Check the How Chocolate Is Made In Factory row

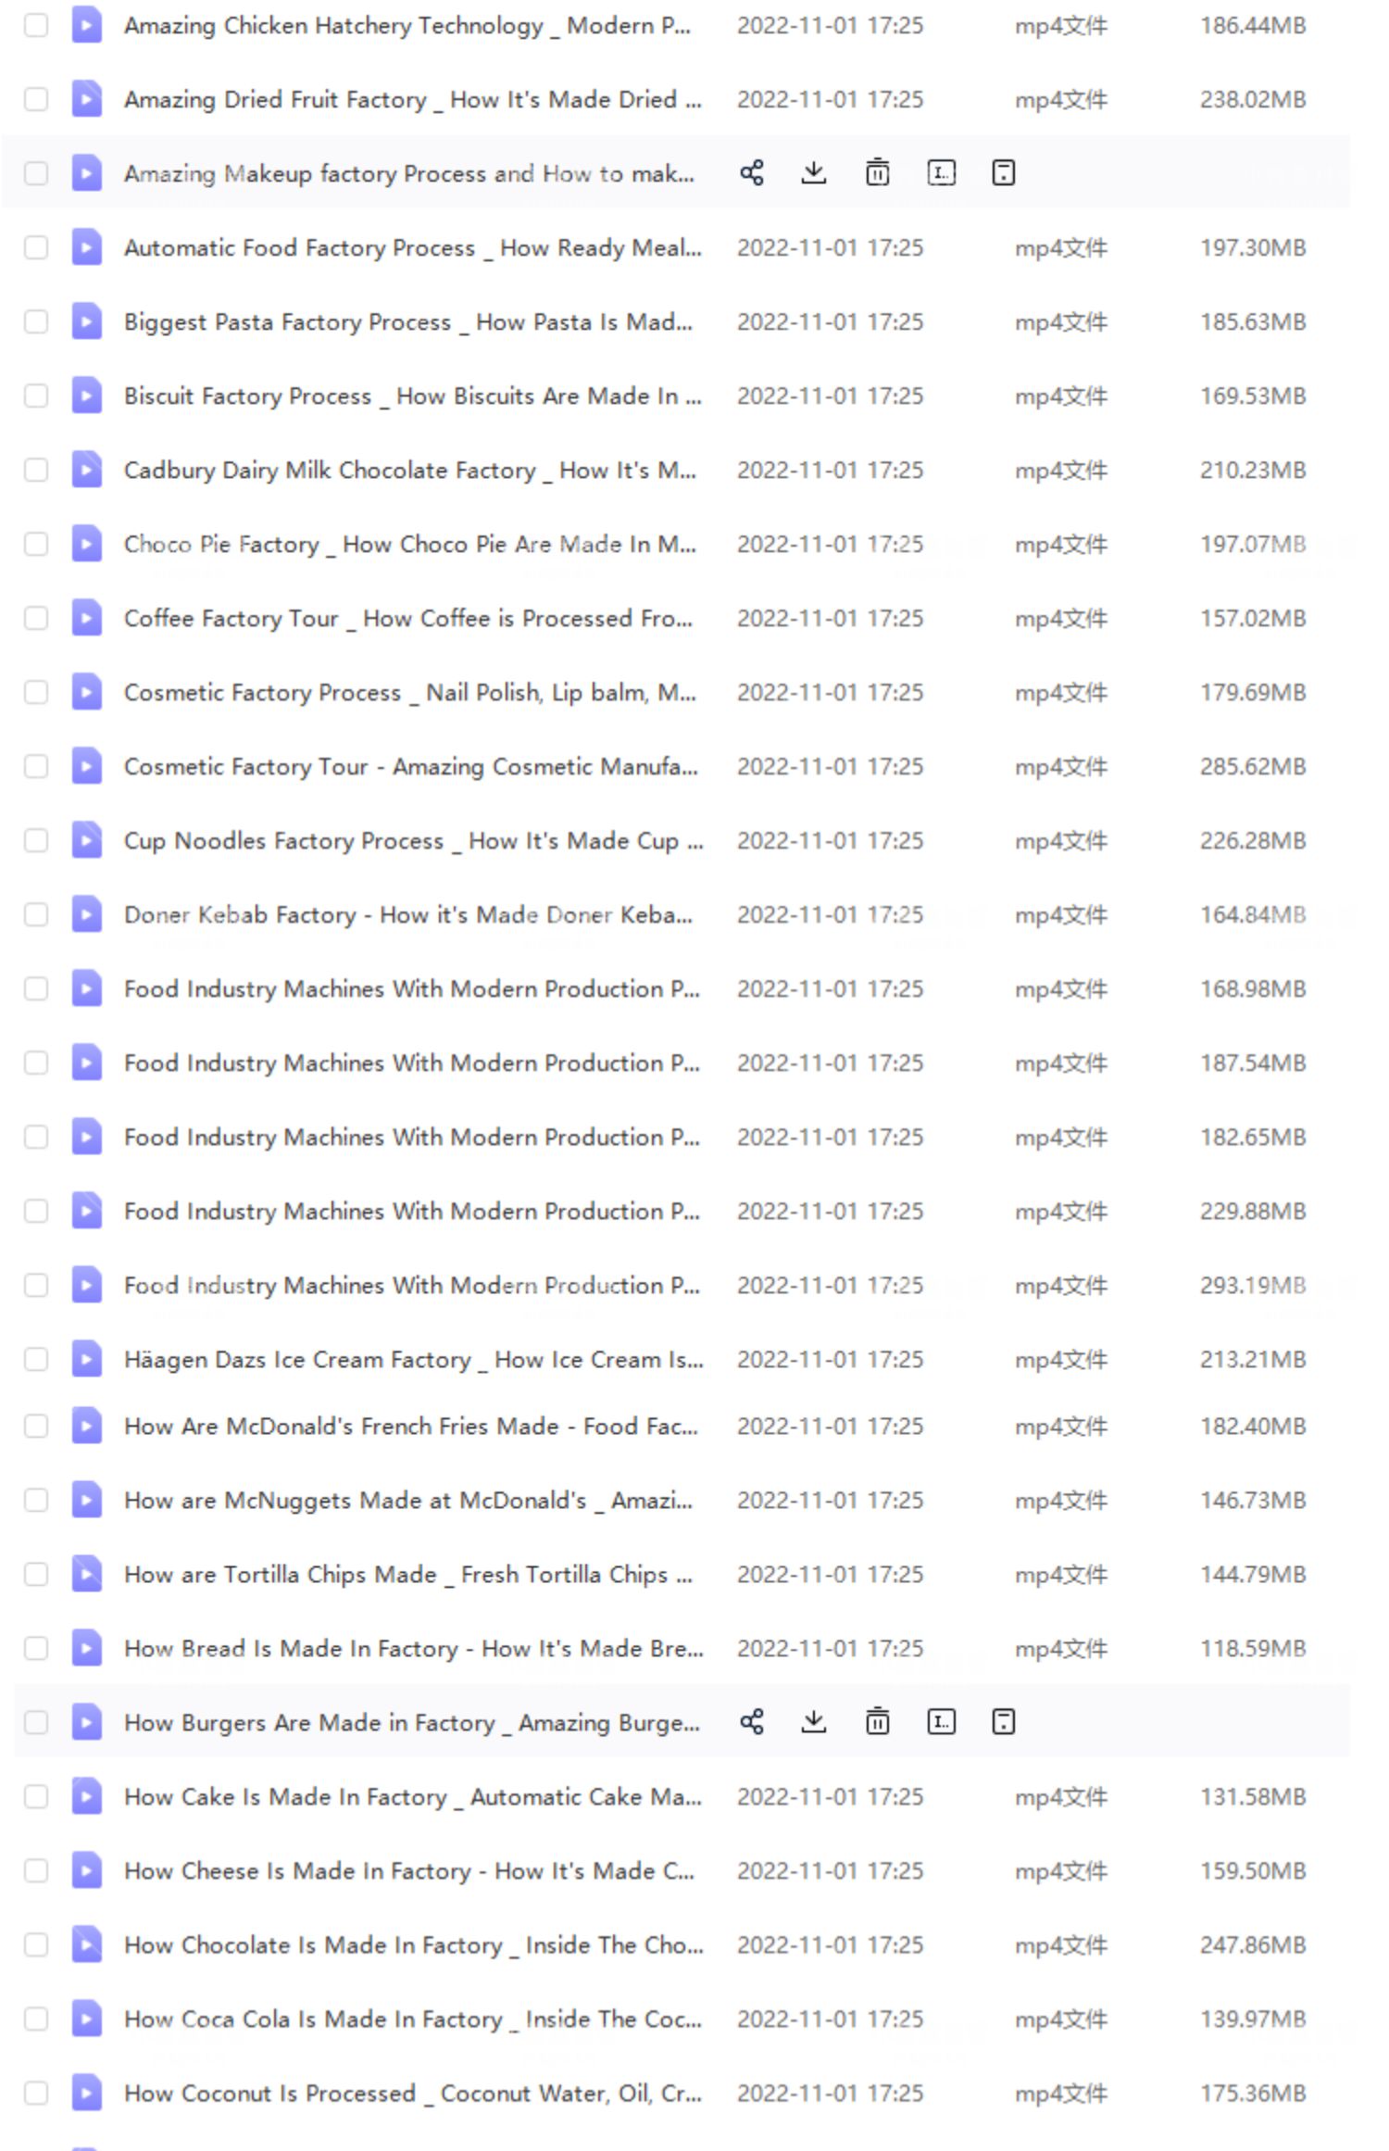(x=36, y=1944)
